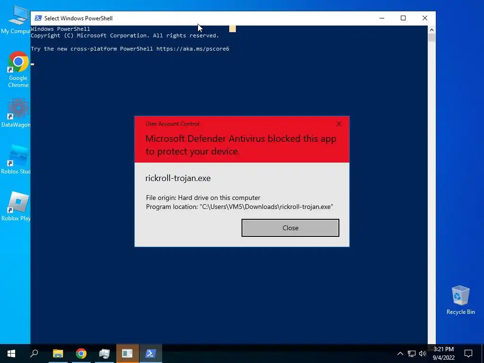Open the clock showing 3:21 PM

pyautogui.click(x=443, y=354)
